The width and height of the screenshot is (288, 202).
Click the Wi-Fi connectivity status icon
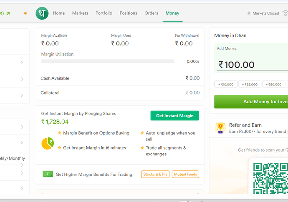[285, 13]
